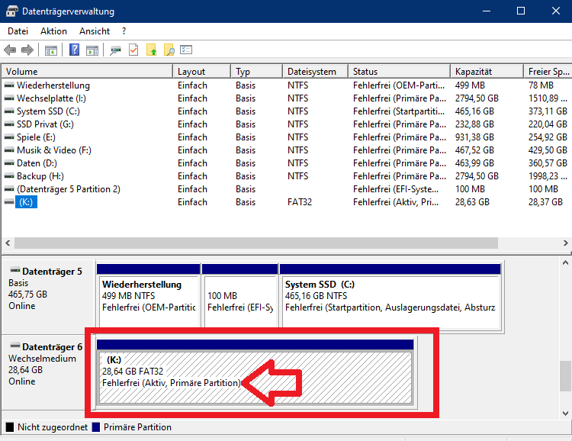The width and height of the screenshot is (572, 441).
Task: Toggle the action pane icon
Action: point(92,50)
